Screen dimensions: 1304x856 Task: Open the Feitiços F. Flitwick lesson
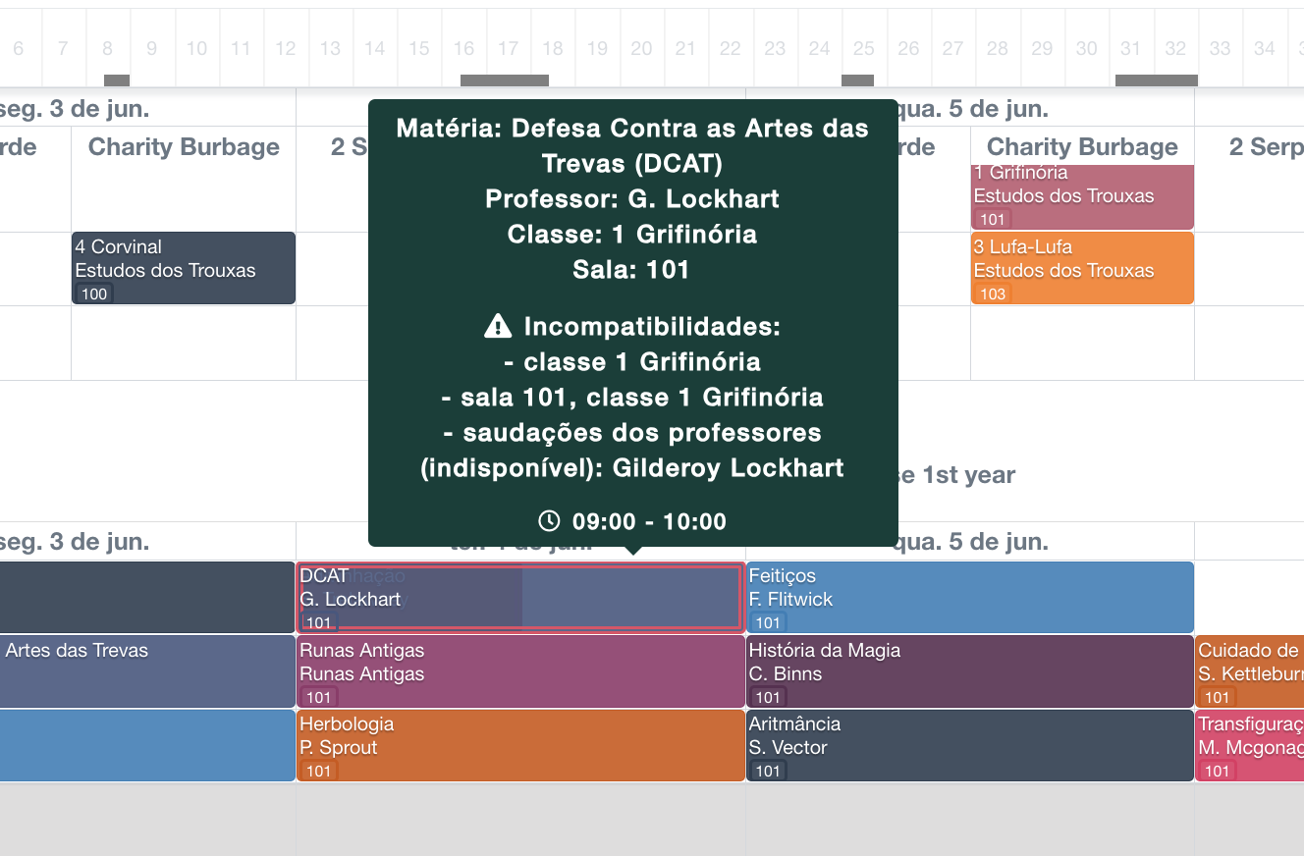[969, 597]
